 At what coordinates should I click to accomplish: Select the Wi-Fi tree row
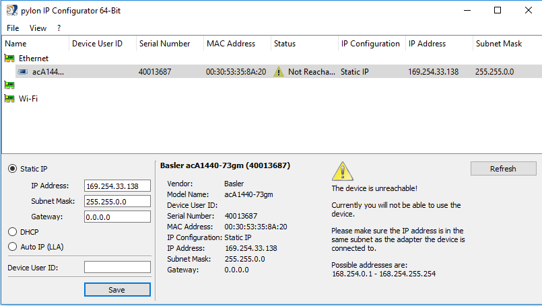271,98
